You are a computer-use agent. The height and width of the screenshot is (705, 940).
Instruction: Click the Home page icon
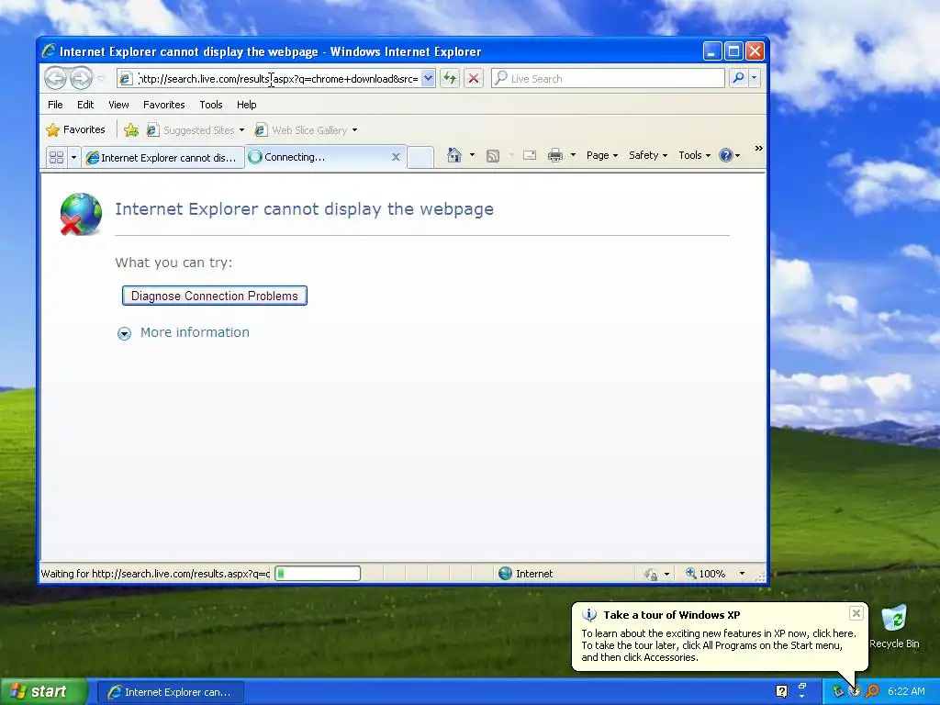pos(454,155)
